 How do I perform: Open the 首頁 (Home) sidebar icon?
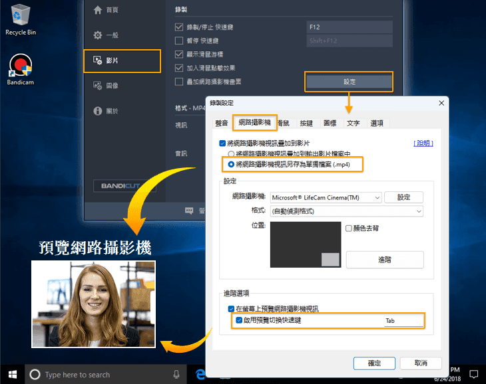[x=98, y=10]
